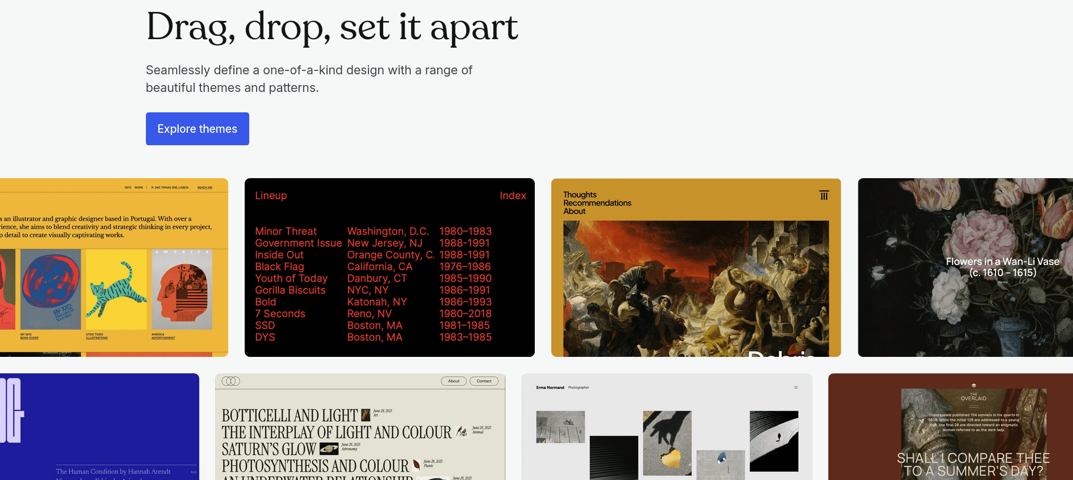Click the Botticelli painting icon beside the headline

366,415
